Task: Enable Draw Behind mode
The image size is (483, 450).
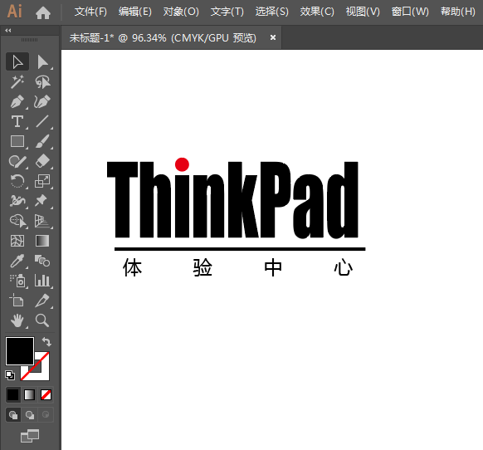Action: pyautogui.click(x=30, y=415)
